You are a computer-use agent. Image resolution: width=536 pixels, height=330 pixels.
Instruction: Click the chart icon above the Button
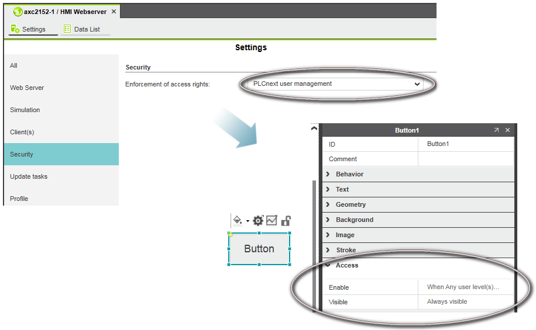point(272,220)
